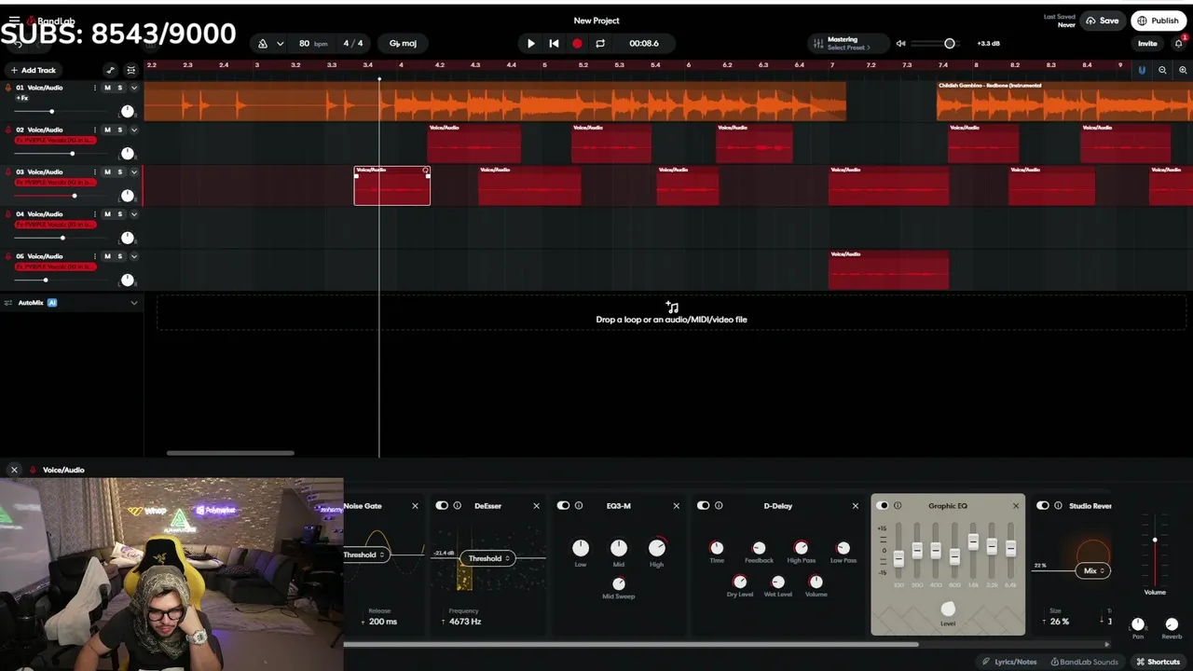Arm recording microphone on track 04
This screenshot has height=671, width=1193.
tap(8, 213)
